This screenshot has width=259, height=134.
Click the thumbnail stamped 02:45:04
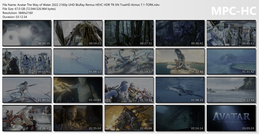pyautogui.click(x=129, y=118)
